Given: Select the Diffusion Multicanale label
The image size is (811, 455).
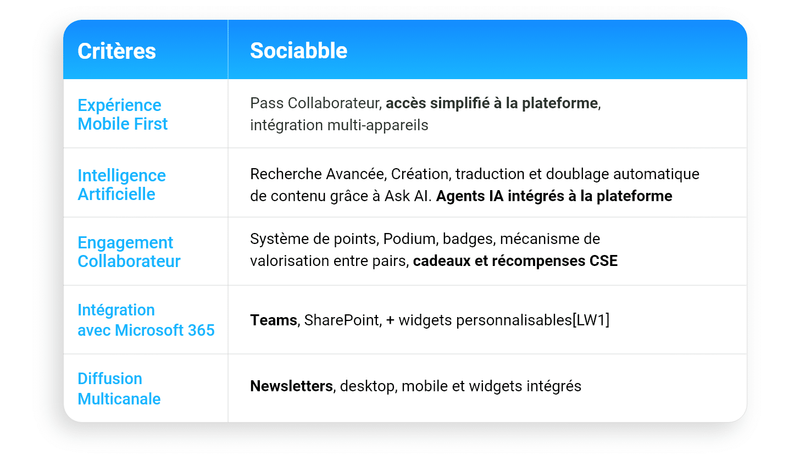Looking at the screenshot, I should 119,389.
